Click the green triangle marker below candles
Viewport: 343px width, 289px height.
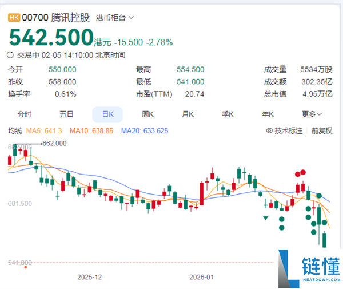pos(266,218)
